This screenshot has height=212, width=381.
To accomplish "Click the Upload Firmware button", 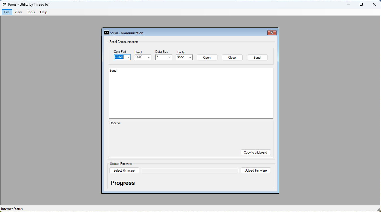I will pyautogui.click(x=256, y=171).
